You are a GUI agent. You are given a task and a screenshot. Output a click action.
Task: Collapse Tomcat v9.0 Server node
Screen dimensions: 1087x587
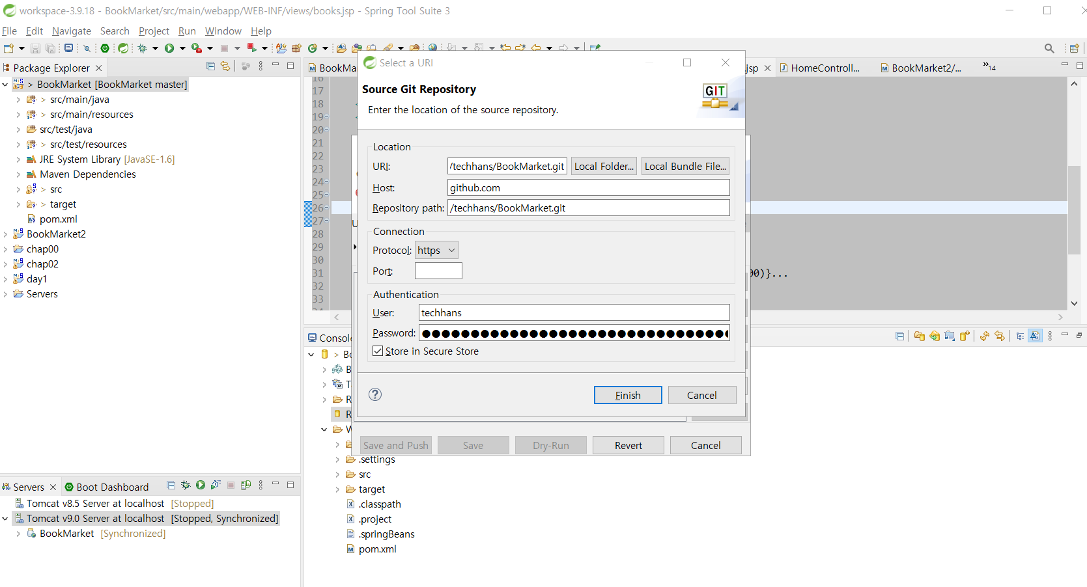point(5,519)
